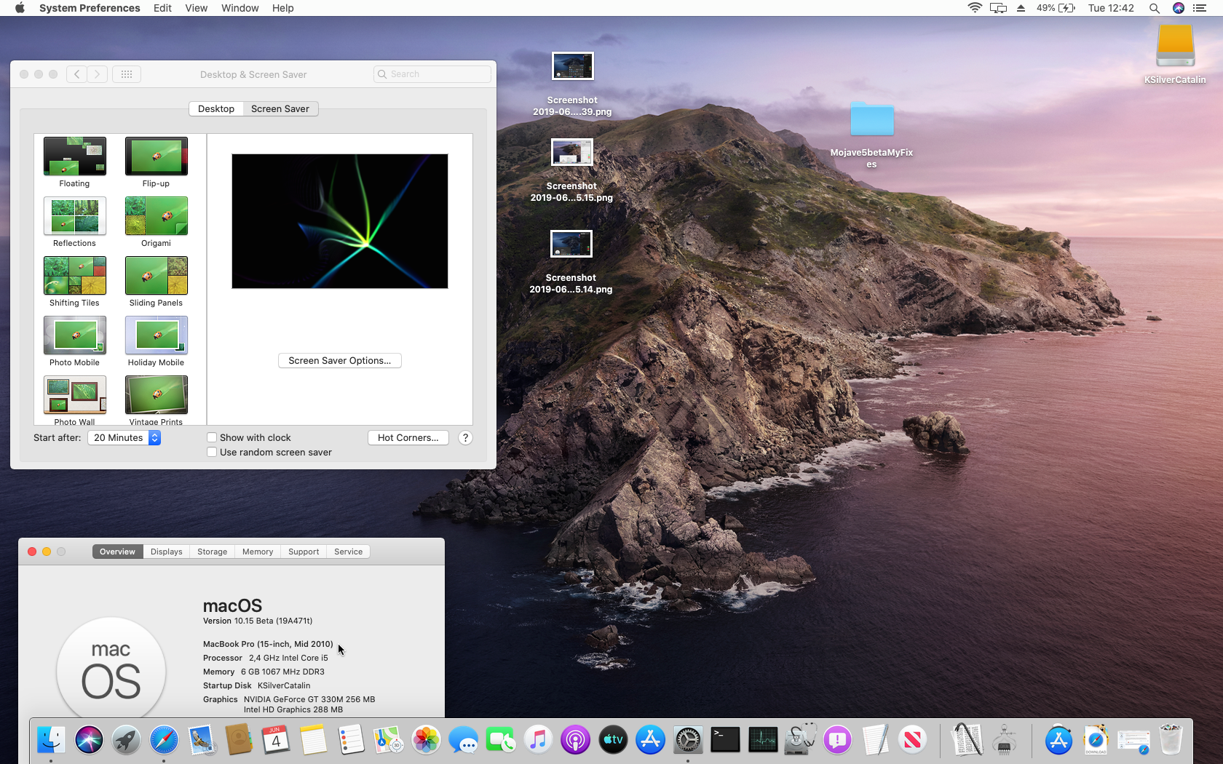
Task: Open the View menu
Action: [197, 8]
